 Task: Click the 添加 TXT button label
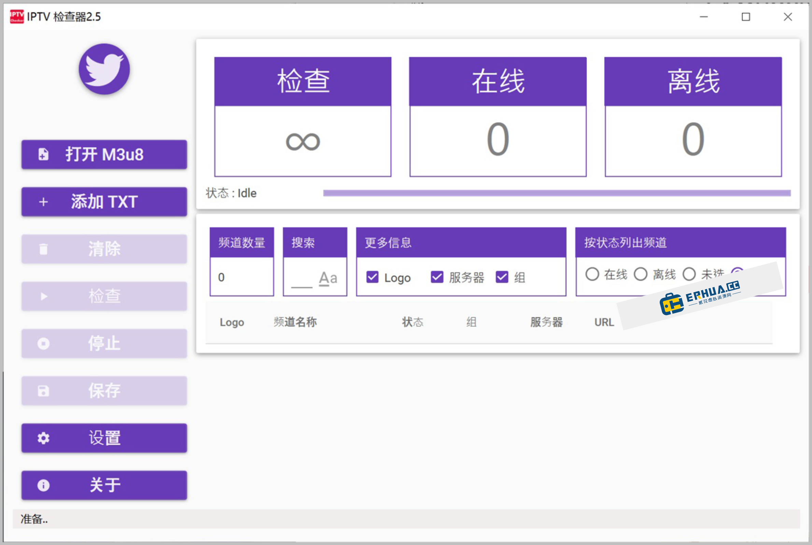[x=104, y=202]
